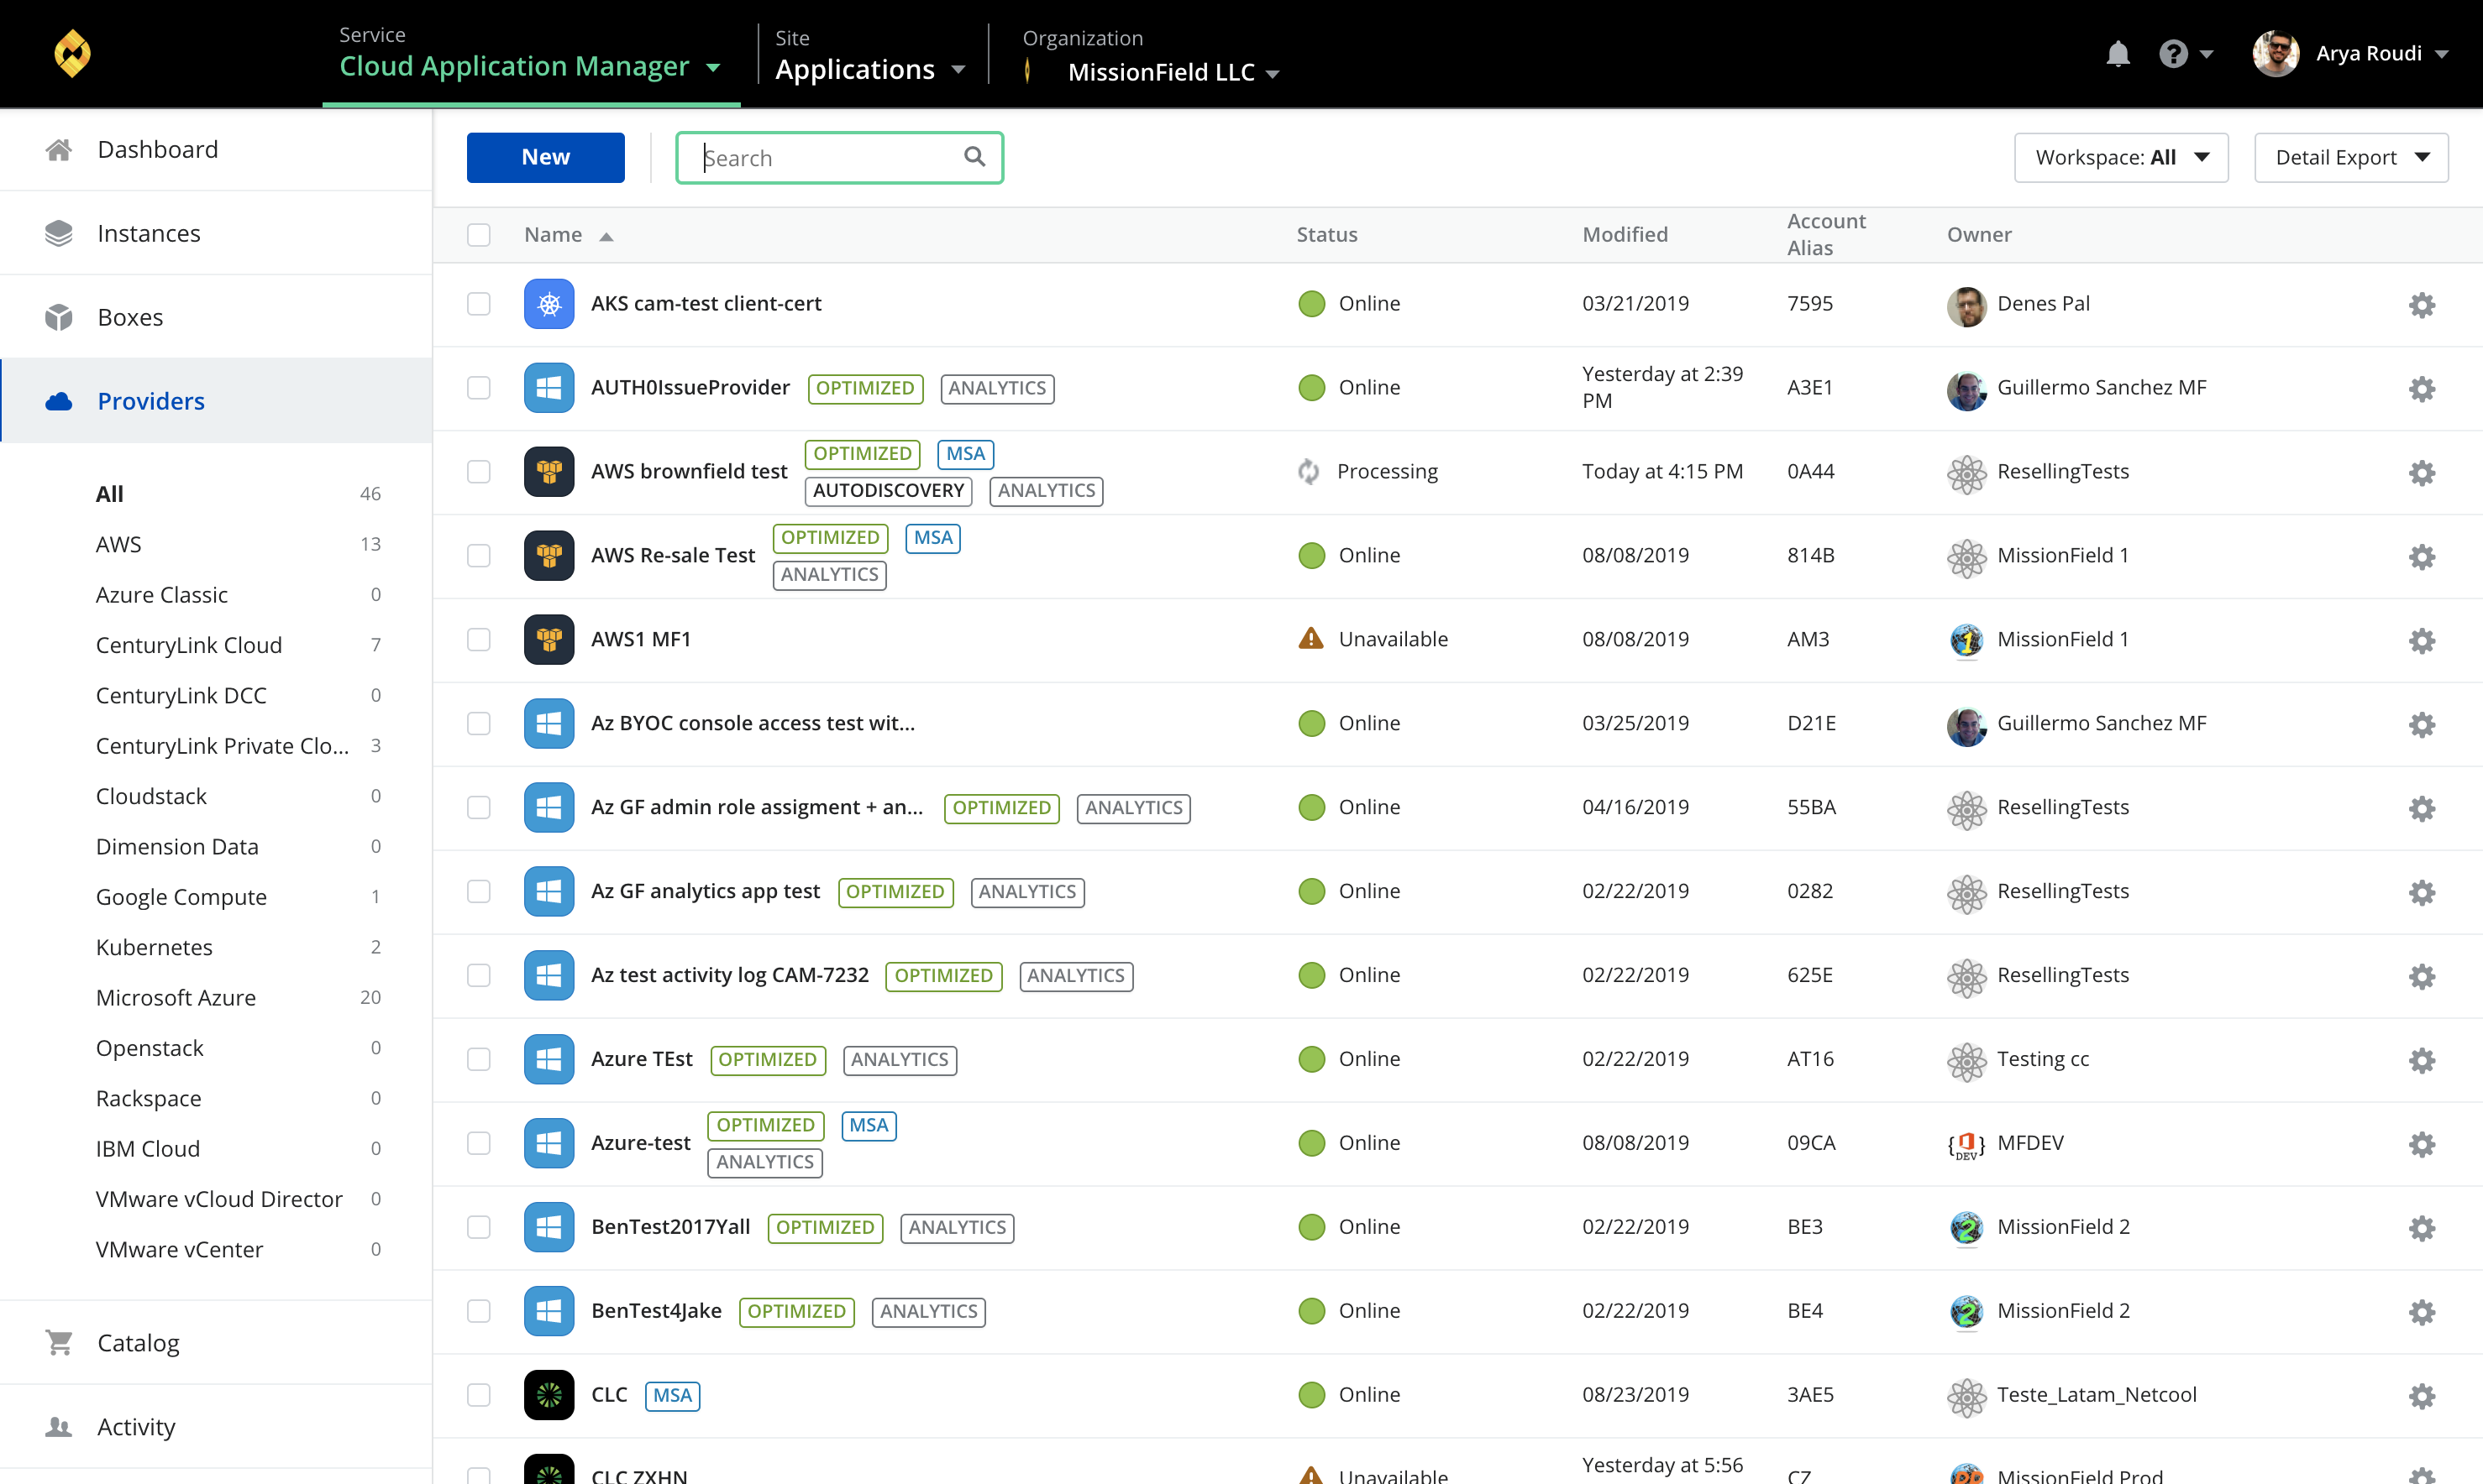2483x1484 pixels.
Task: Open gear settings for CLC row
Action: tap(2421, 1397)
